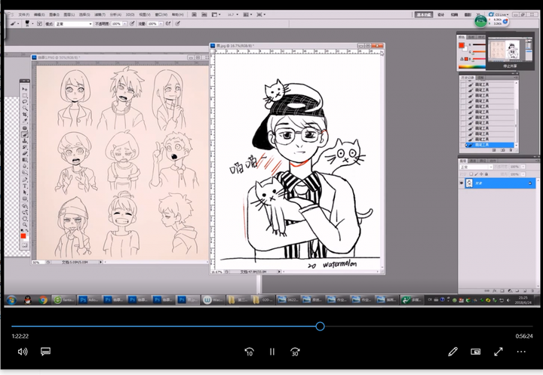Click the background layer thumbnail in the Layers panel
Viewport: 543px width, 375px height.
(469, 183)
